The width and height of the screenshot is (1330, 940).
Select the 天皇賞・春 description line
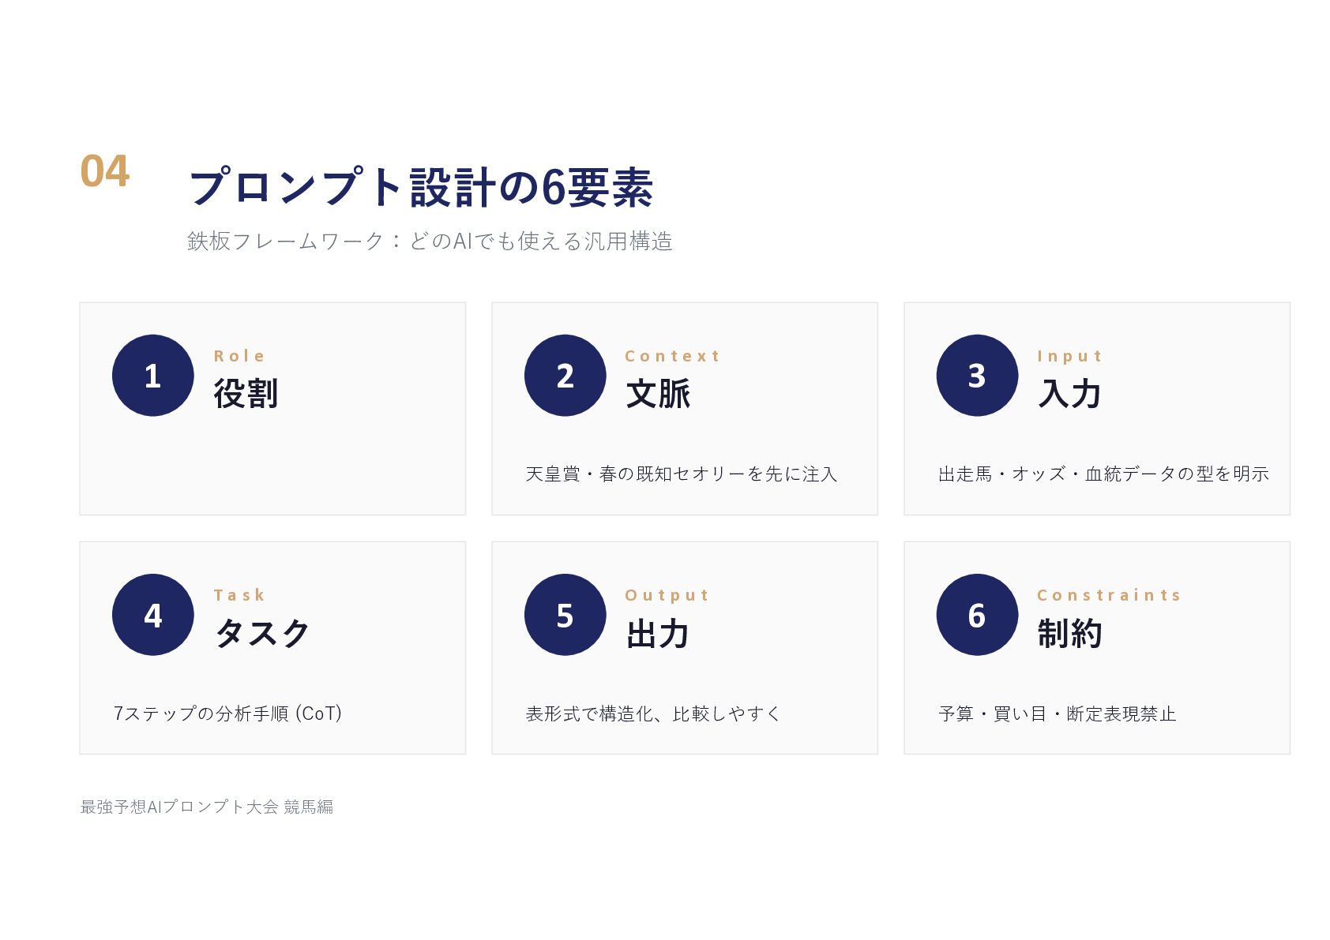pos(682,474)
